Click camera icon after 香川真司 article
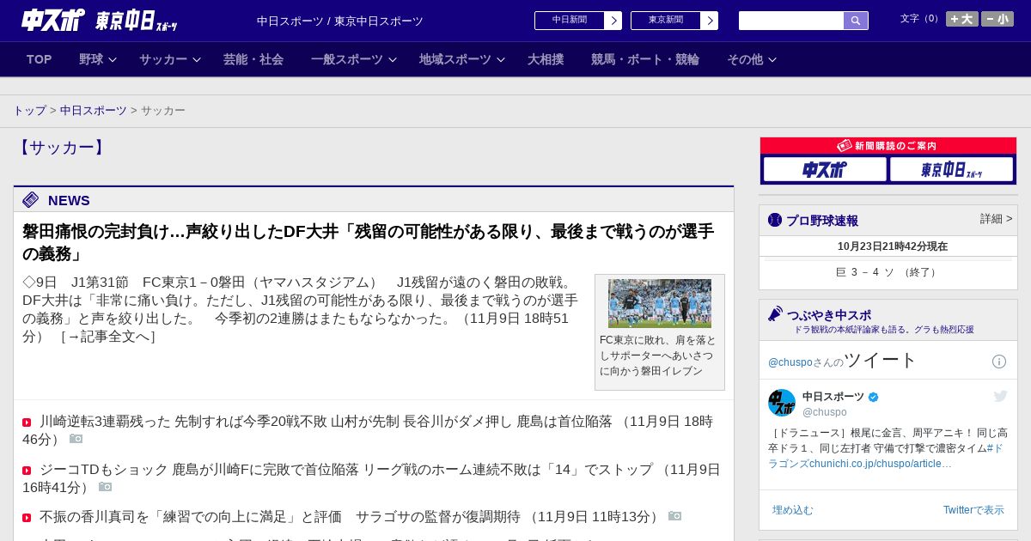The image size is (1031, 541). (674, 516)
